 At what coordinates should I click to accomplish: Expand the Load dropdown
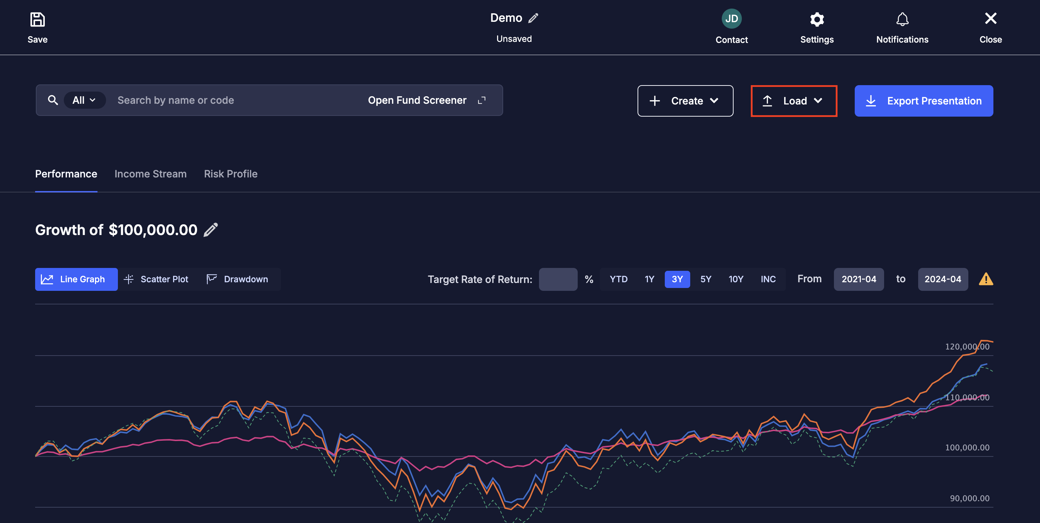pos(794,101)
